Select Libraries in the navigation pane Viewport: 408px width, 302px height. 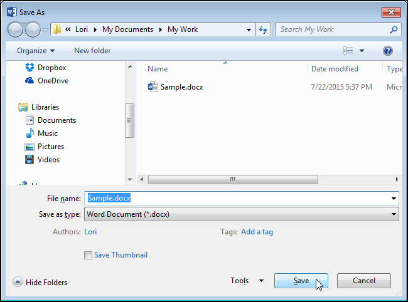click(45, 107)
